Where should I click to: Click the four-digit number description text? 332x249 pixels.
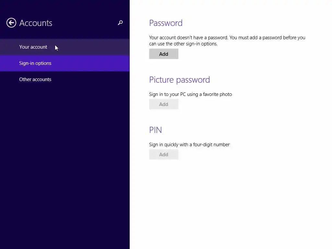(189, 145)
